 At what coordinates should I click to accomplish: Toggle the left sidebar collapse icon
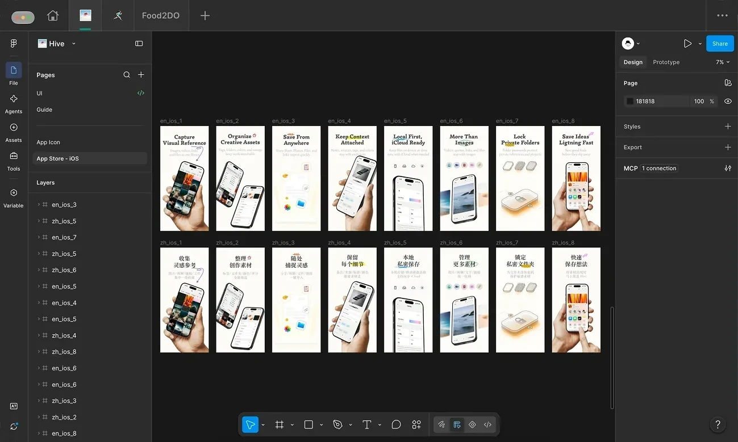point(139,44)
